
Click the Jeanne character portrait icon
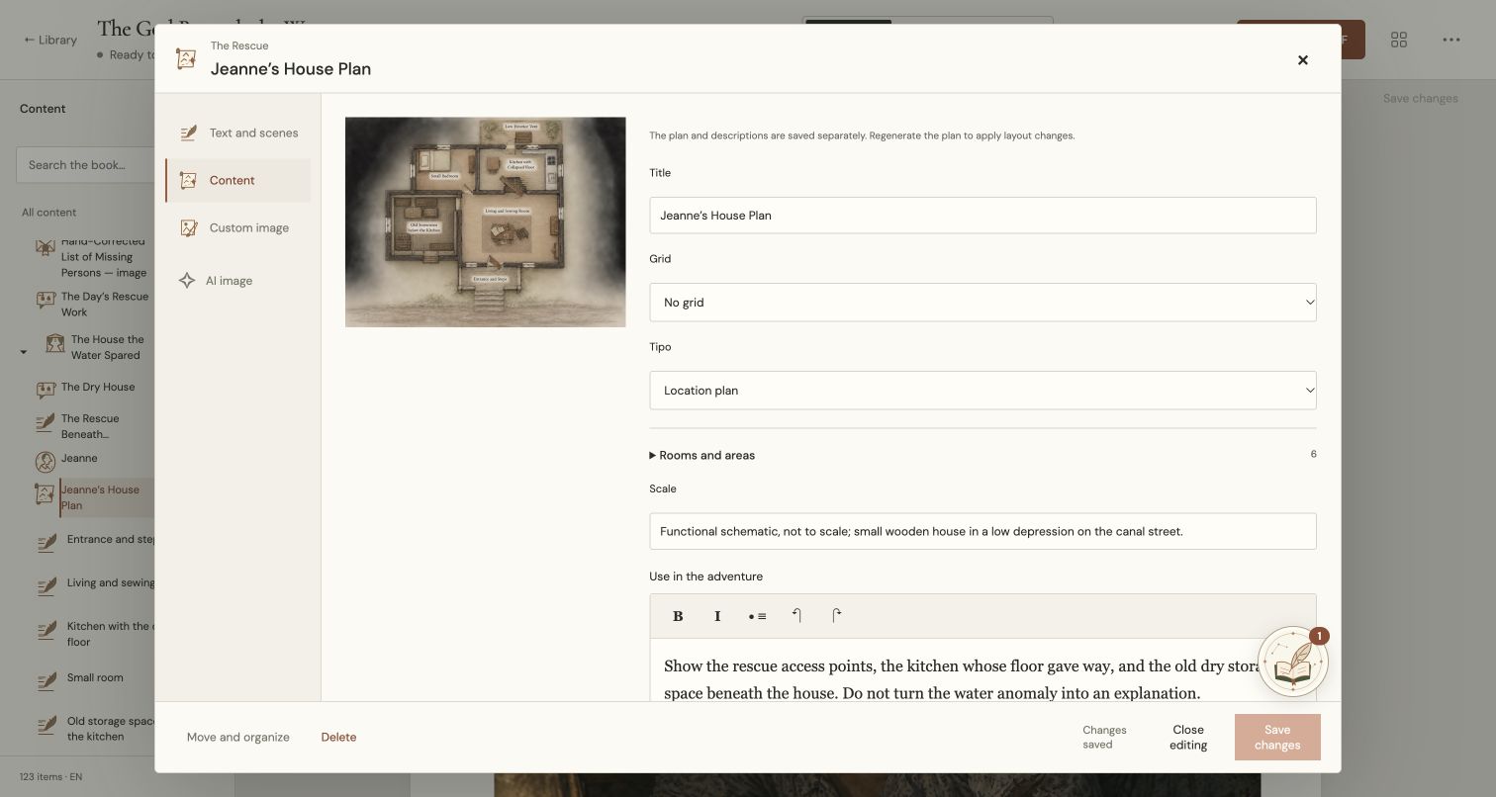pos(46,461)
